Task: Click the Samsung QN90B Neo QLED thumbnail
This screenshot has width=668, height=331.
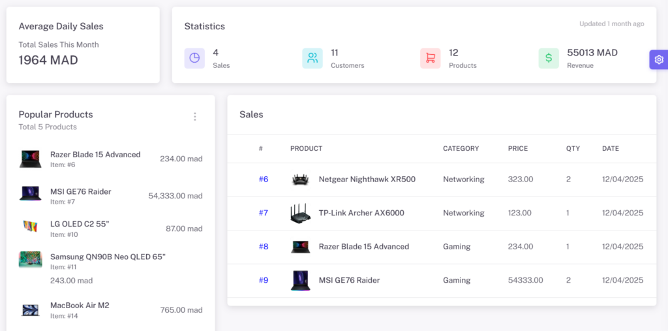Action: 30,259
